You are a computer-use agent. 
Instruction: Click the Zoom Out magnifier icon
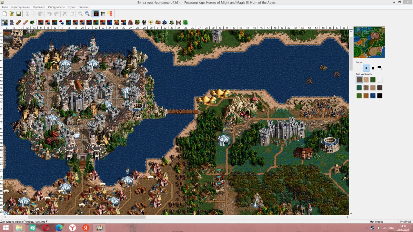(87, 14)
